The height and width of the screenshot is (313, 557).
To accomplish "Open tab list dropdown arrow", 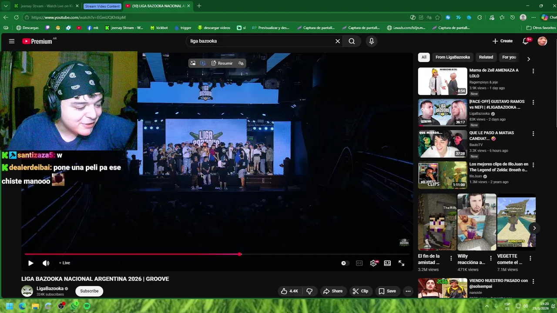I will (x=6, y=6).
